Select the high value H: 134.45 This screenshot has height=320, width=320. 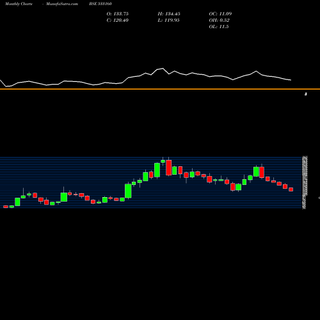click(169, 14)
